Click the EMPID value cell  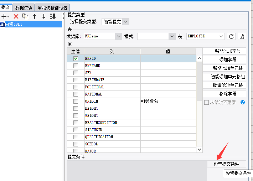tap(168, 58)
